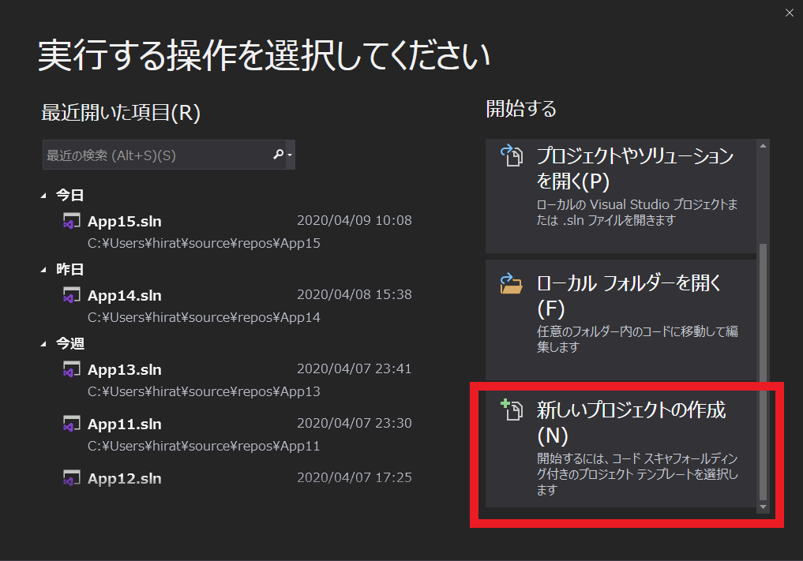This screenshot has height=561, width=803.
Task: Click the scrollbar down arrow in the start panel
Action: click(763, 507)
